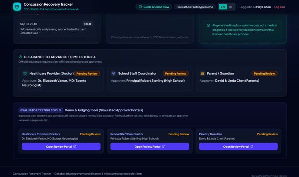
Task: Click the Maya Chen username
Action: 263,7
